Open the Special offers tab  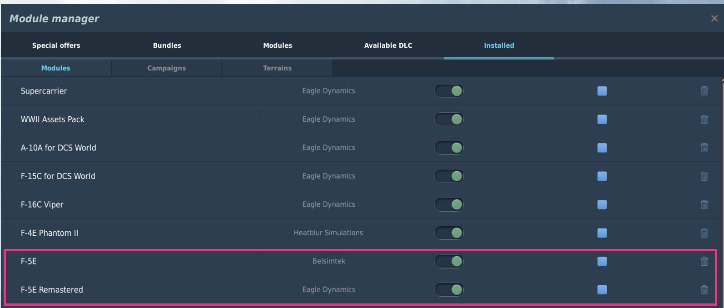(56, 45)
